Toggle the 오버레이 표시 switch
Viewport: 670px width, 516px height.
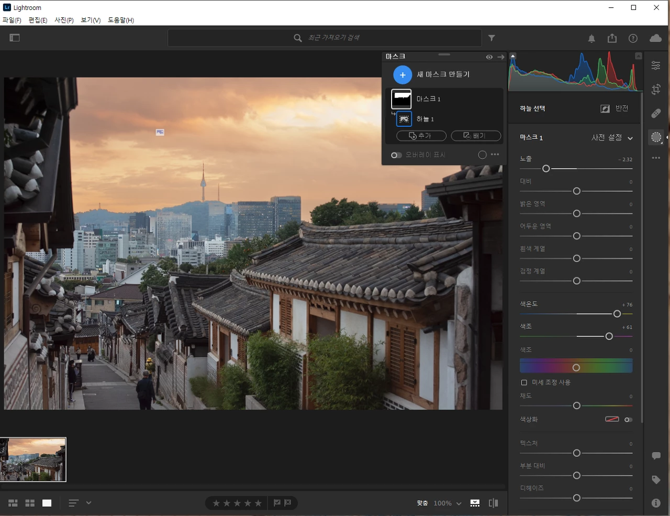[396, 155]
